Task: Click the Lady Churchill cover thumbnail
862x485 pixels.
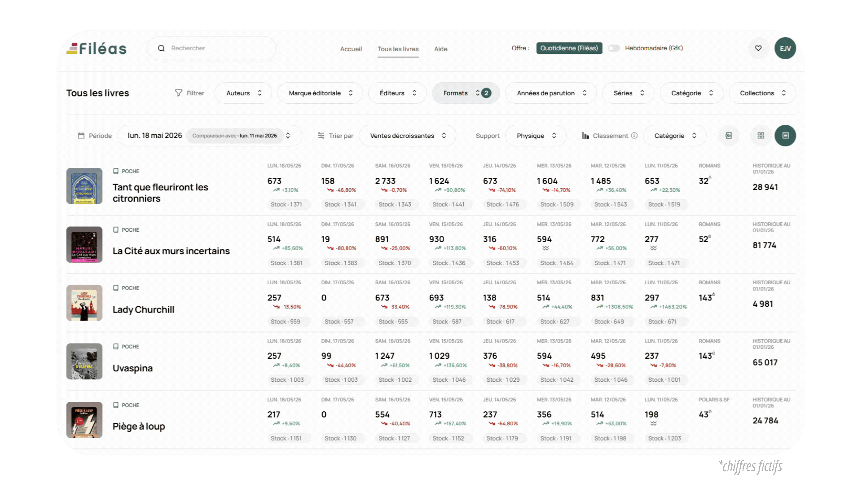Action: click(84, 303)
